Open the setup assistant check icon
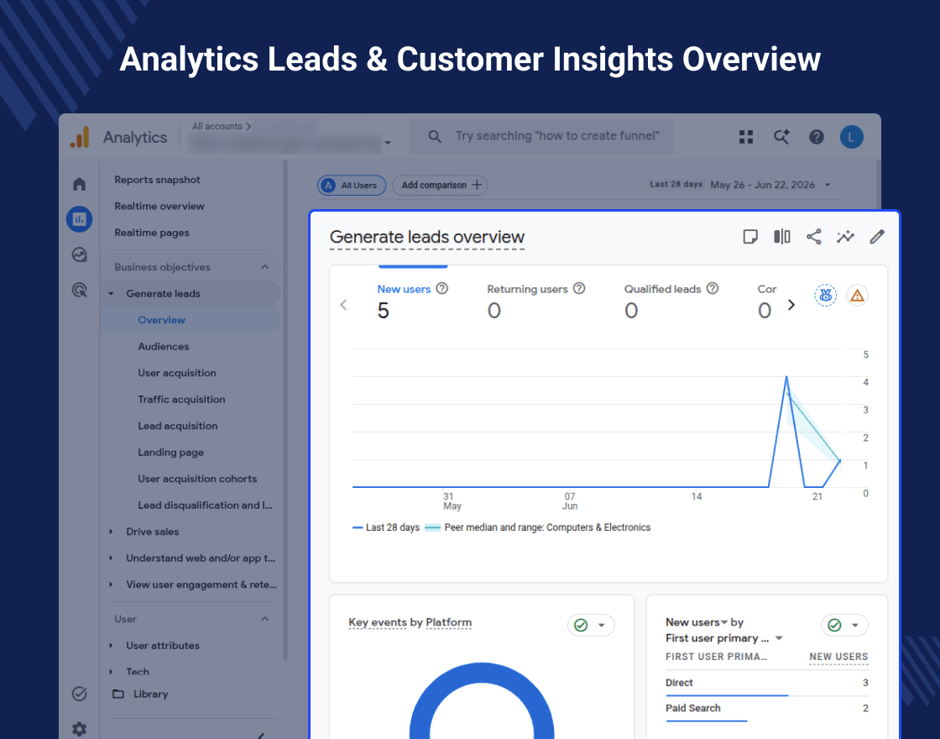The height and width of the screenshot is (739, 940). tap(79, 694)
